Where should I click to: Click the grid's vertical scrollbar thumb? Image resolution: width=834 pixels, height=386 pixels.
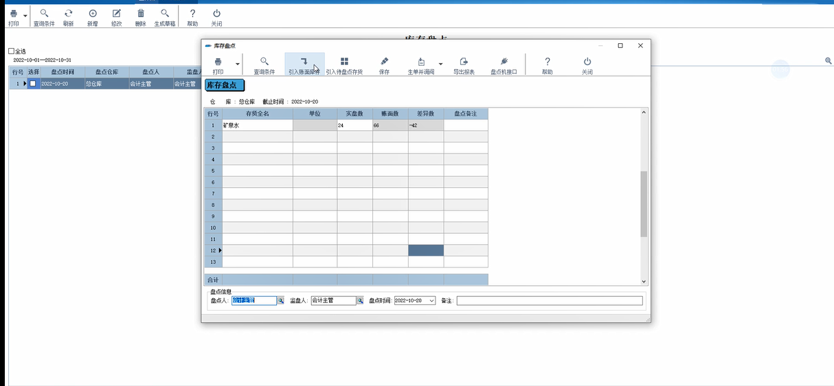click(x=644, y=204)
